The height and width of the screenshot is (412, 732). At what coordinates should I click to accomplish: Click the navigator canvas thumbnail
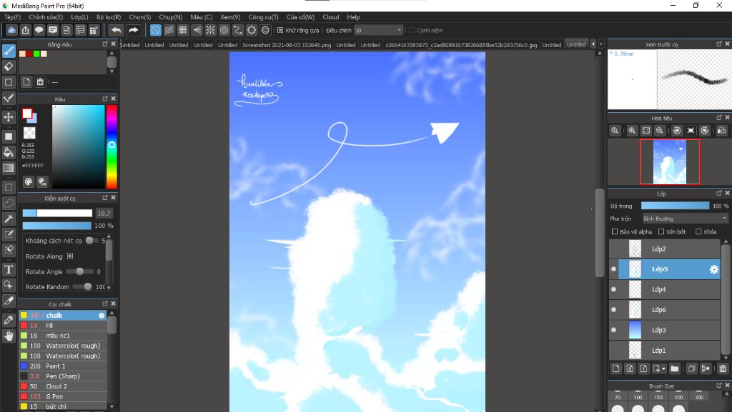tap(670, 161)
